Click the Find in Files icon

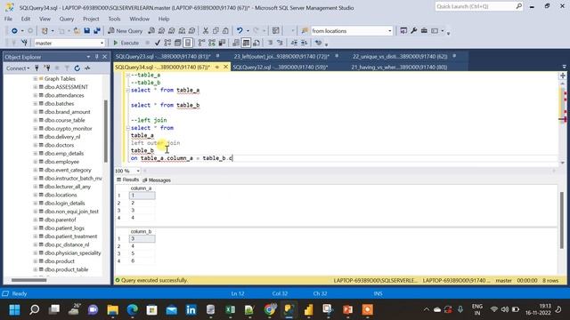[x=305, y=31]
